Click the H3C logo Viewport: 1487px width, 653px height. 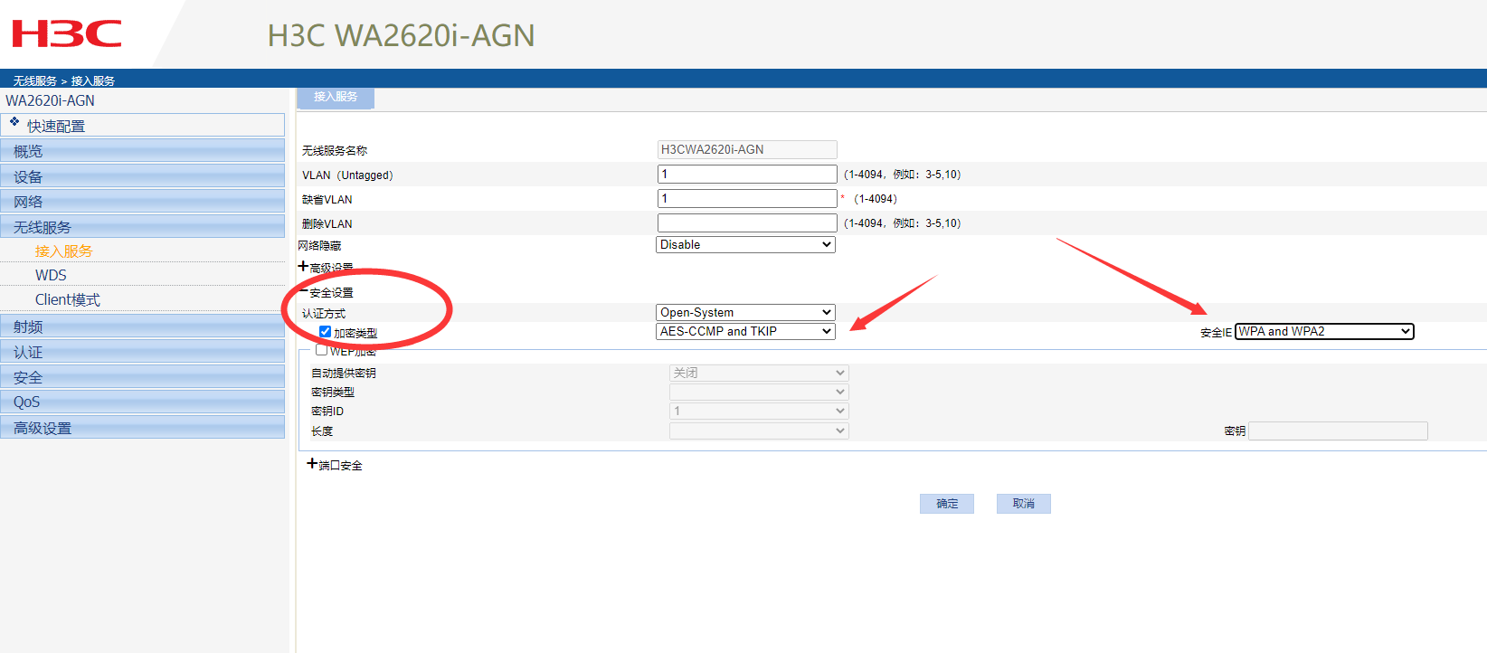(67, 34)
